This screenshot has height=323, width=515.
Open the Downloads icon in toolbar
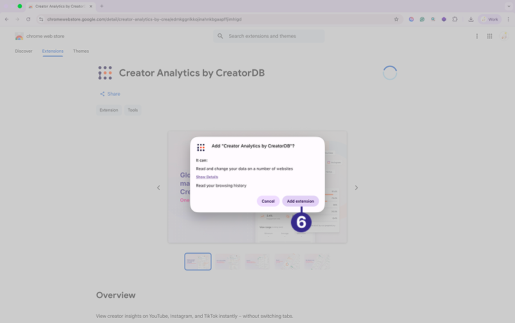point(471,19)
